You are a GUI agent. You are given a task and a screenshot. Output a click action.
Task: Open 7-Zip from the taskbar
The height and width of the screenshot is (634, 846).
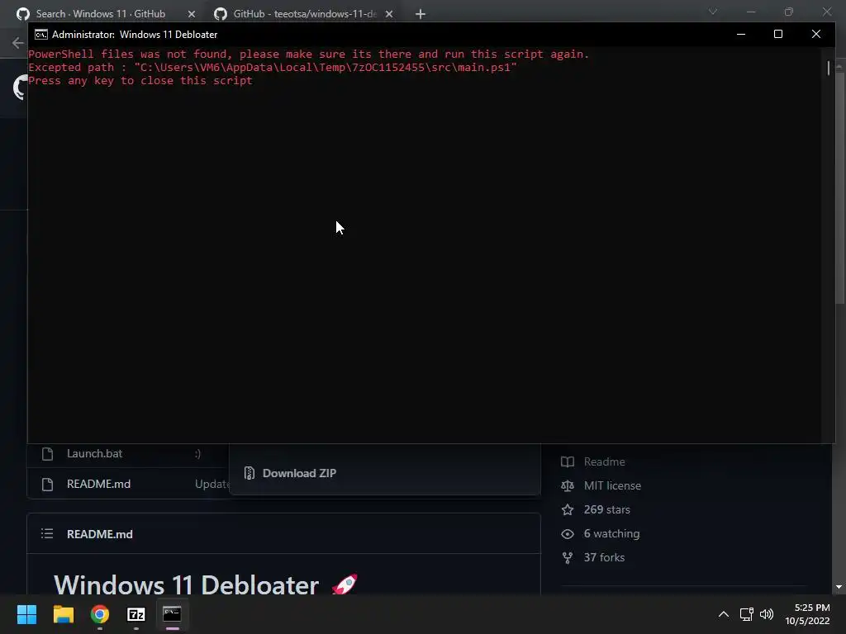point(136,614)
